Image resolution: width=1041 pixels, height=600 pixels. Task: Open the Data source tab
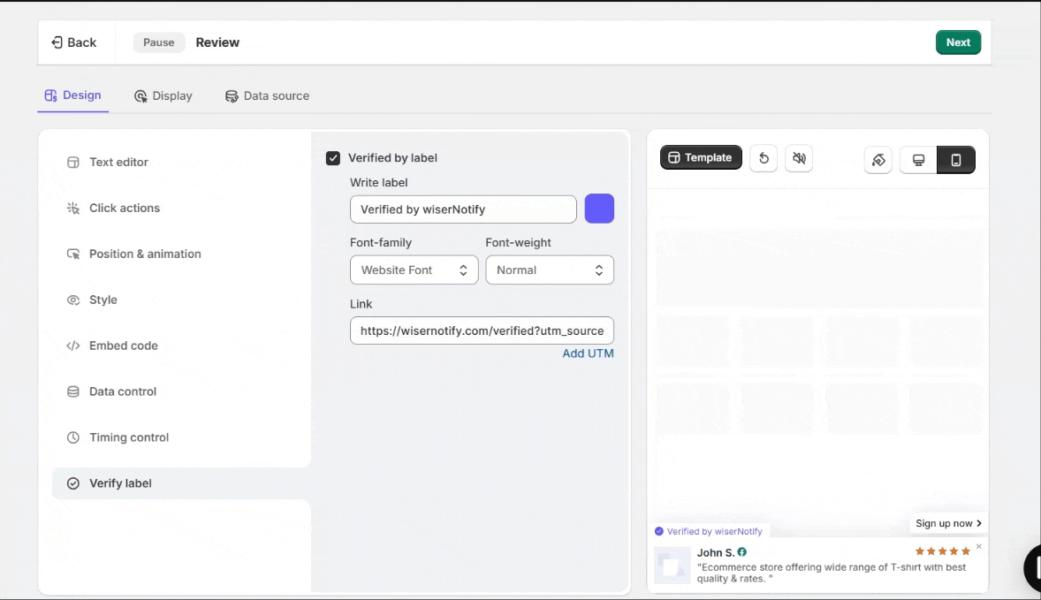[267, 96]
